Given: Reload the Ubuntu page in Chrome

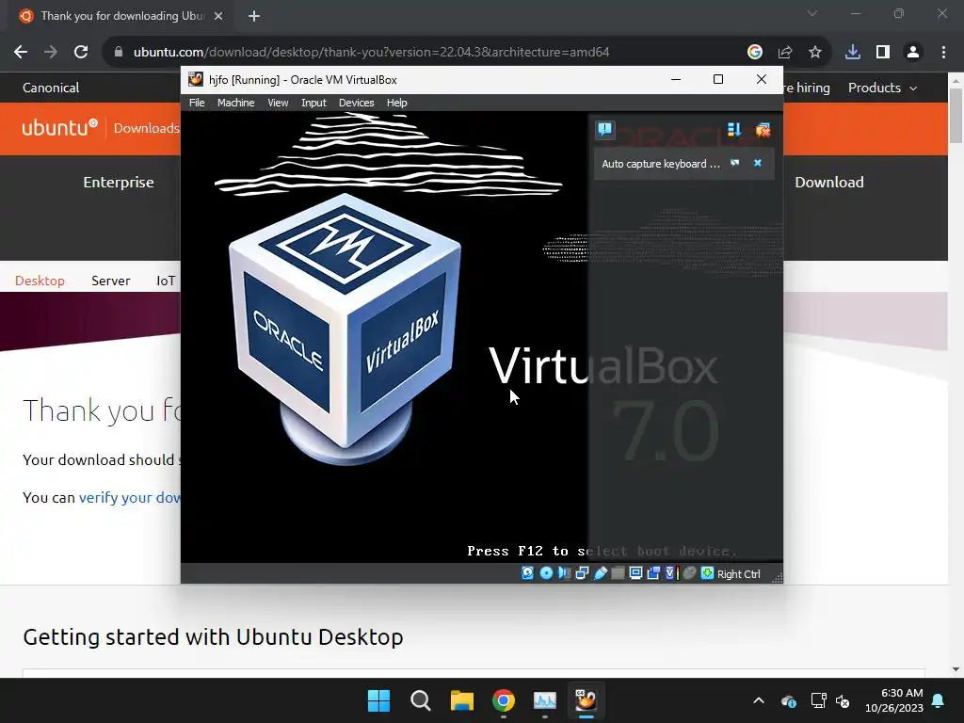Looking at the screenshot, I should click(81, 52).
